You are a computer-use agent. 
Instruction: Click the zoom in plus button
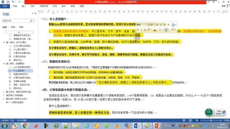[221, 120]
